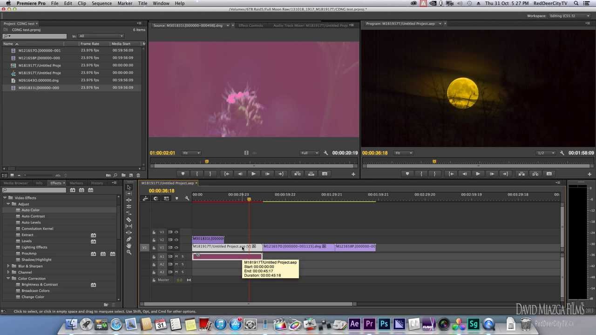Open the Sequence menu
The height and width of the screenshot is (335, 596).
click(x=102, y=3)
